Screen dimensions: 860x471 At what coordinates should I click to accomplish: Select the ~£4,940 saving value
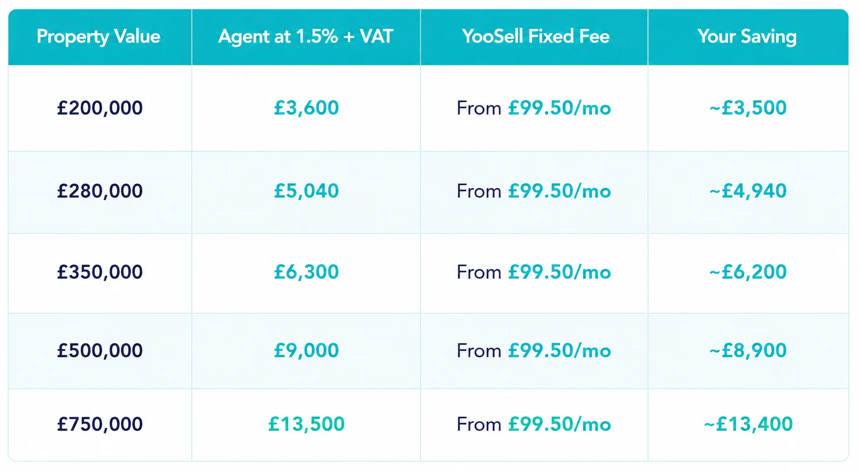tap(748, 191)
